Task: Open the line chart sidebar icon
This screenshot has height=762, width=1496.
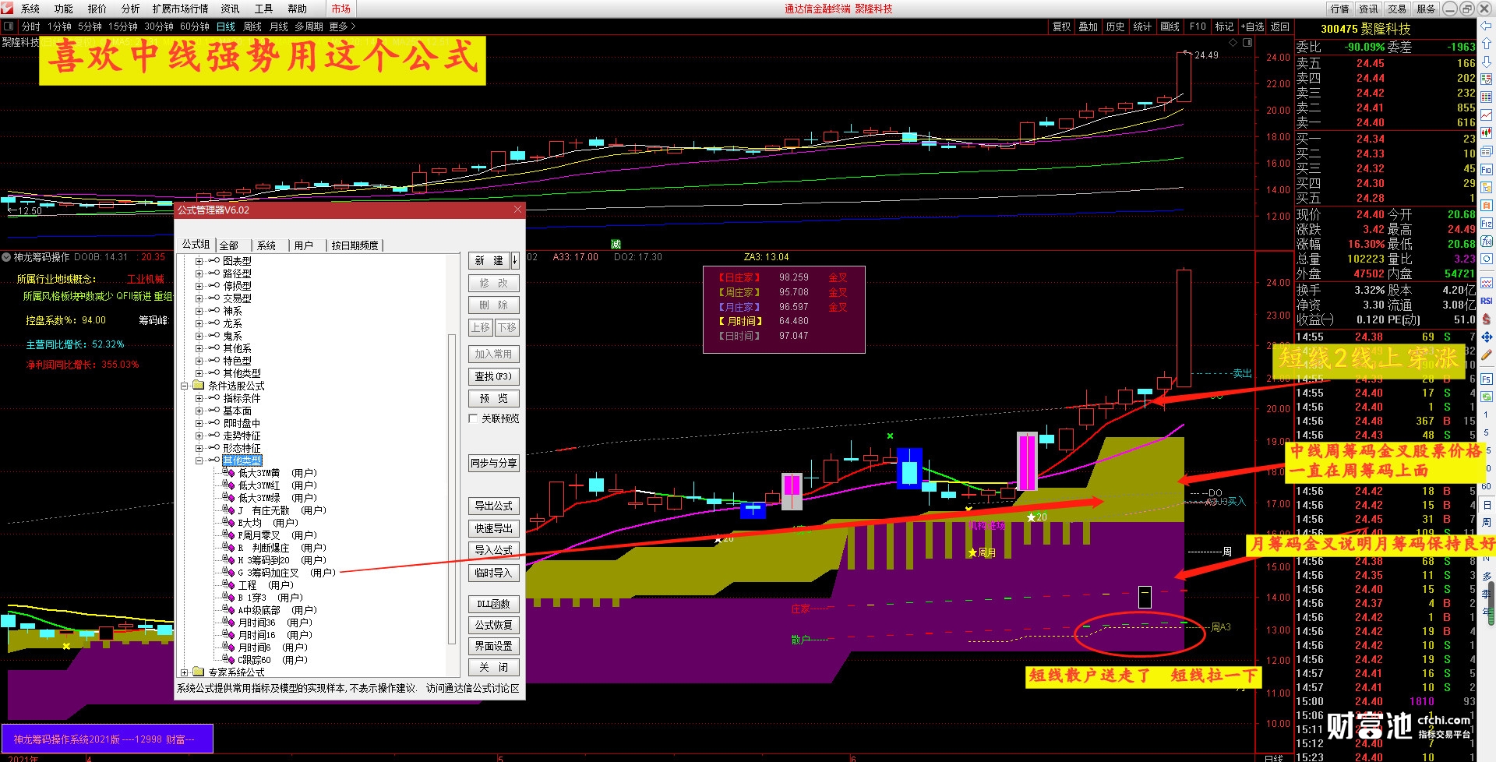Action: coord(1487,115)
